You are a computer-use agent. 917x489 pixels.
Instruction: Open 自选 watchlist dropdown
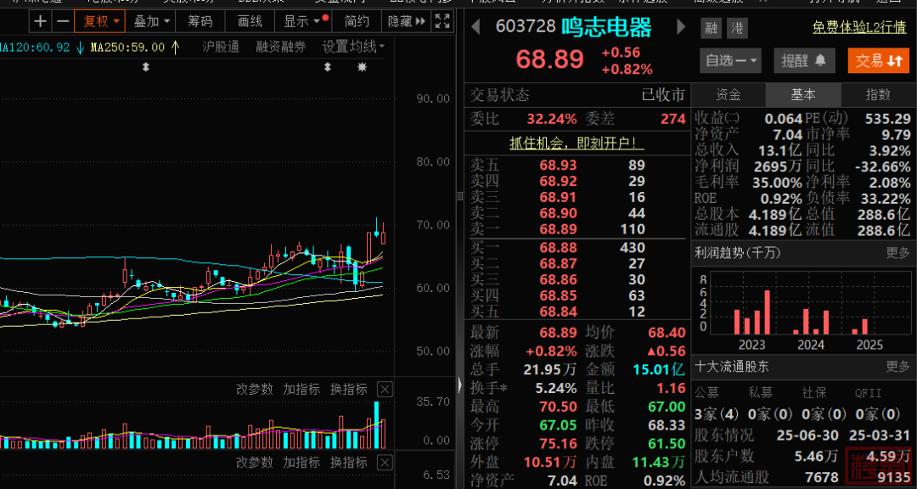pyautogui.click(x=731, y=60)
